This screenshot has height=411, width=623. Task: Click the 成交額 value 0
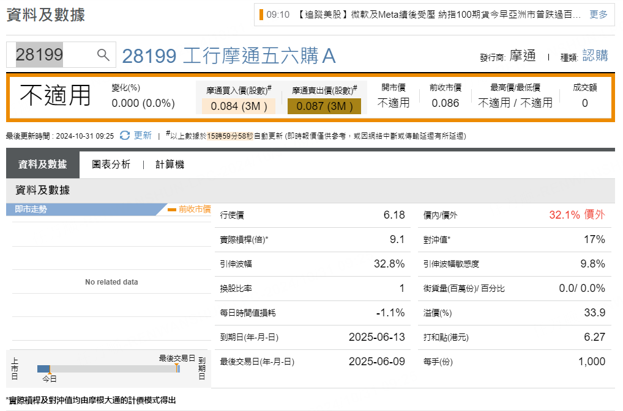tap(585, 103)
